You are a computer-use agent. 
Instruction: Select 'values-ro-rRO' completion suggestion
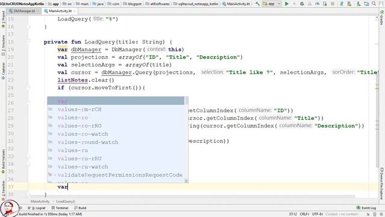coord(115,126)
